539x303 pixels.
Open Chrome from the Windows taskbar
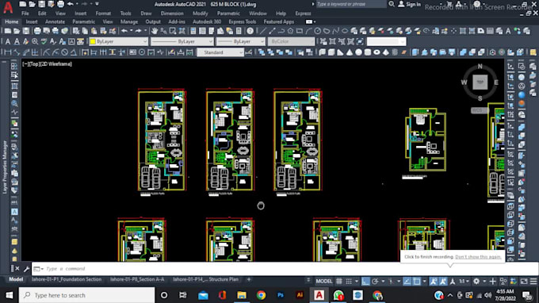[x=261, y=295]
